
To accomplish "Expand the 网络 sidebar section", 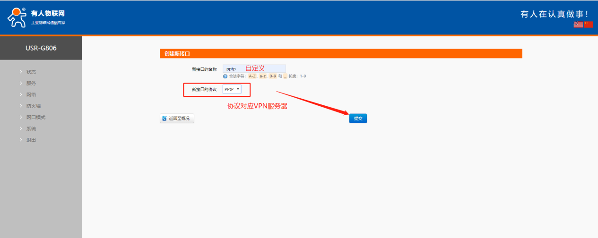I will coord(31,94).
